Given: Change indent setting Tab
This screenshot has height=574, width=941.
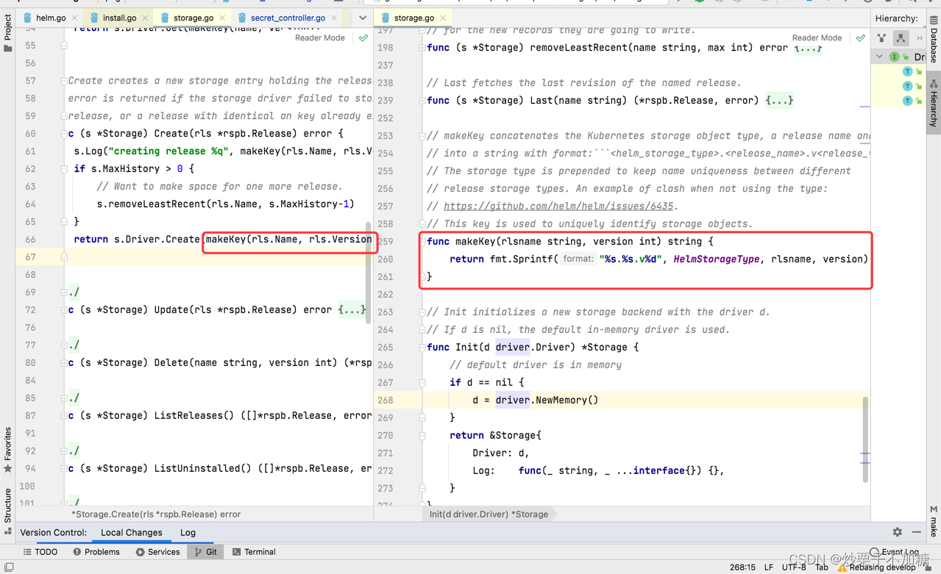Looking at the screenshot, I should [x=822, y=567].
